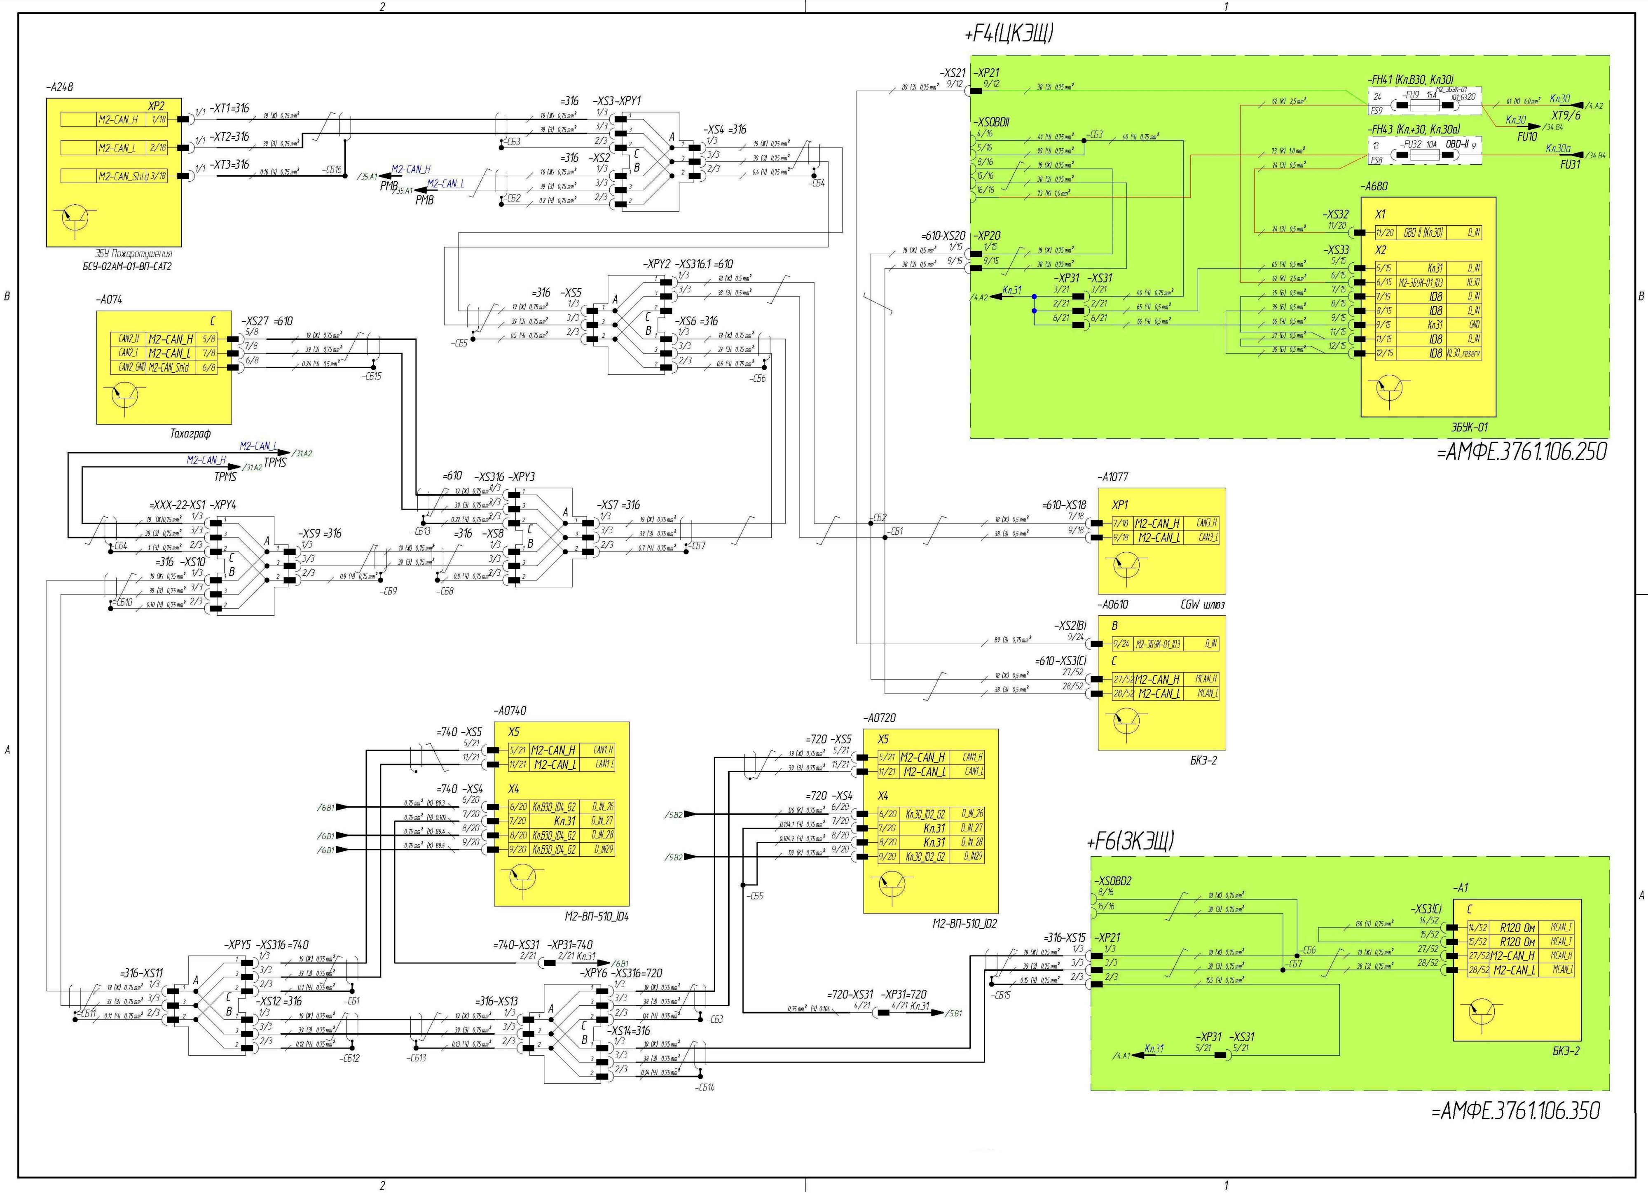Click the =316-XS15 connector label
The image size is (1648, 1194).
[1065, 938]
